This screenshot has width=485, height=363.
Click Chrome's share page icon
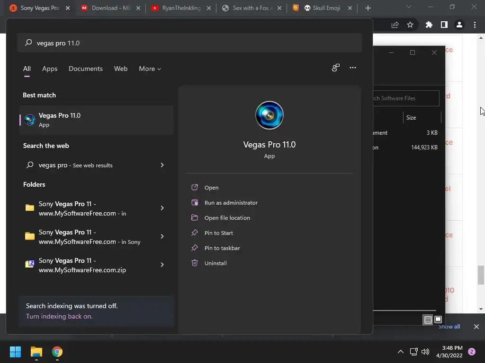click(x=395, y=25)
